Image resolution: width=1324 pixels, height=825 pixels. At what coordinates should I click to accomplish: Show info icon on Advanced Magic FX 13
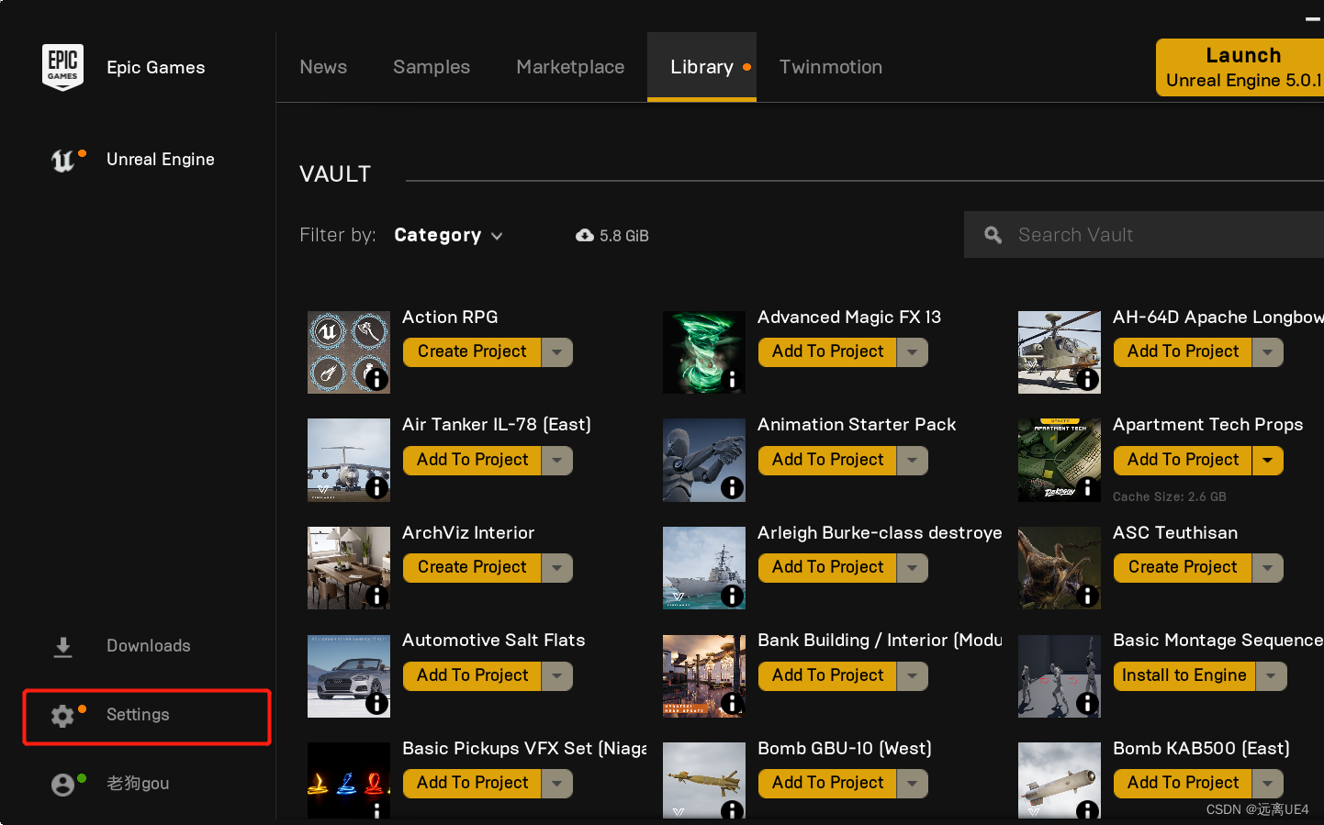[x=732, y=379]
